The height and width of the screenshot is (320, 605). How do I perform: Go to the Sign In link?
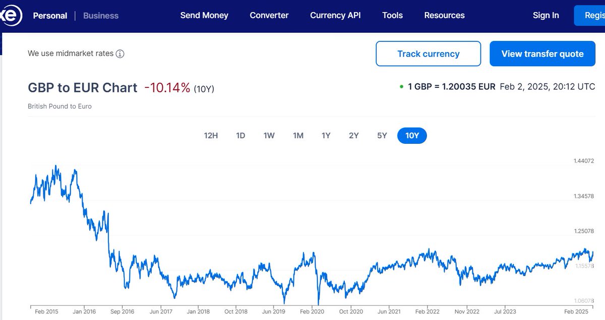546,15
